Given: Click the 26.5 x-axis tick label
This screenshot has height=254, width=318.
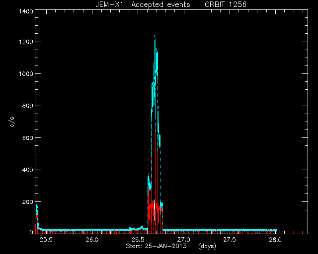Looking at the screenshot, I should click(x=138, y=240).
